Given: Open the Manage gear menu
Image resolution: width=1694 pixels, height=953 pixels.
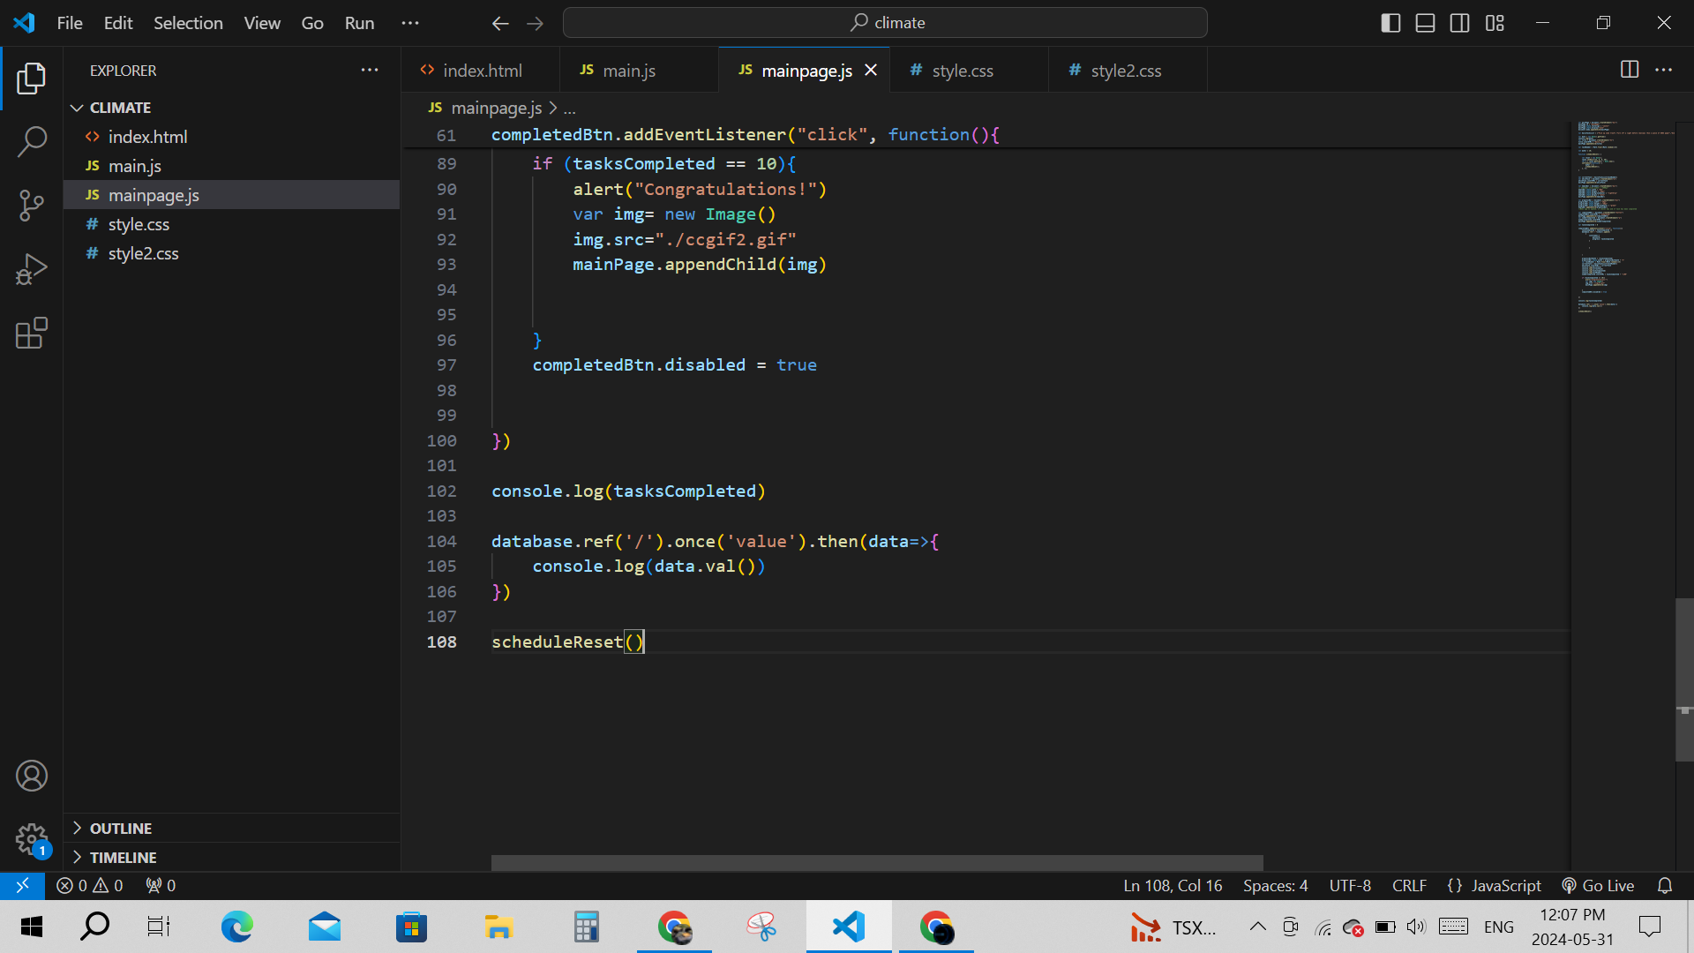Looking at the screenshot, I should (x=32, y=839).
